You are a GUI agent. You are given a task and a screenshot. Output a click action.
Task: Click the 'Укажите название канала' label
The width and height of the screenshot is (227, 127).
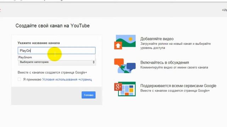point(39,43)
